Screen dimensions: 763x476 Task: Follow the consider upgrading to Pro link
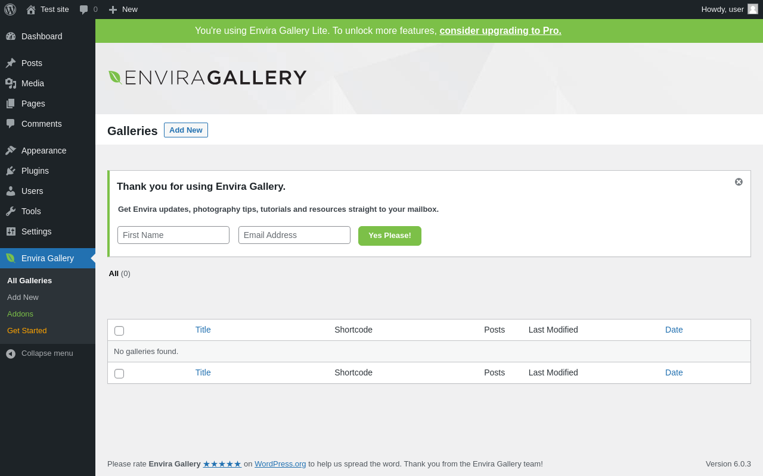500,31
